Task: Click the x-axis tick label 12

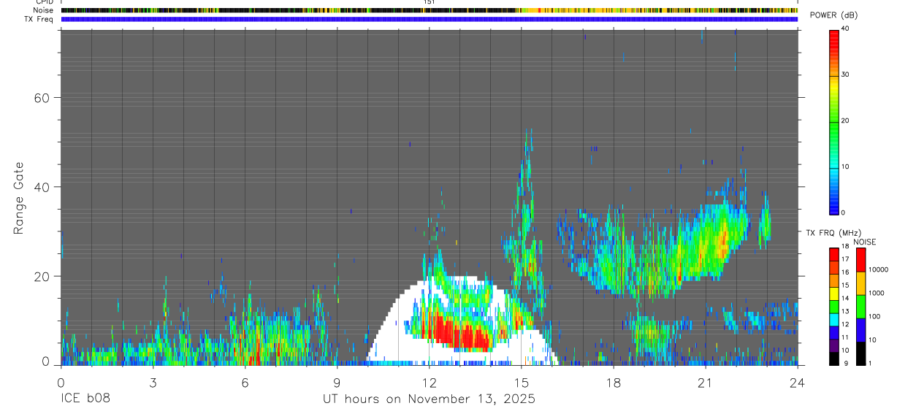Action: [430, 383]
